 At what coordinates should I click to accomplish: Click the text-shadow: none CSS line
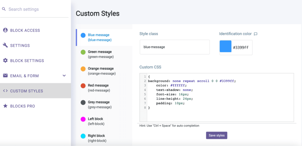tap(174, 90)
